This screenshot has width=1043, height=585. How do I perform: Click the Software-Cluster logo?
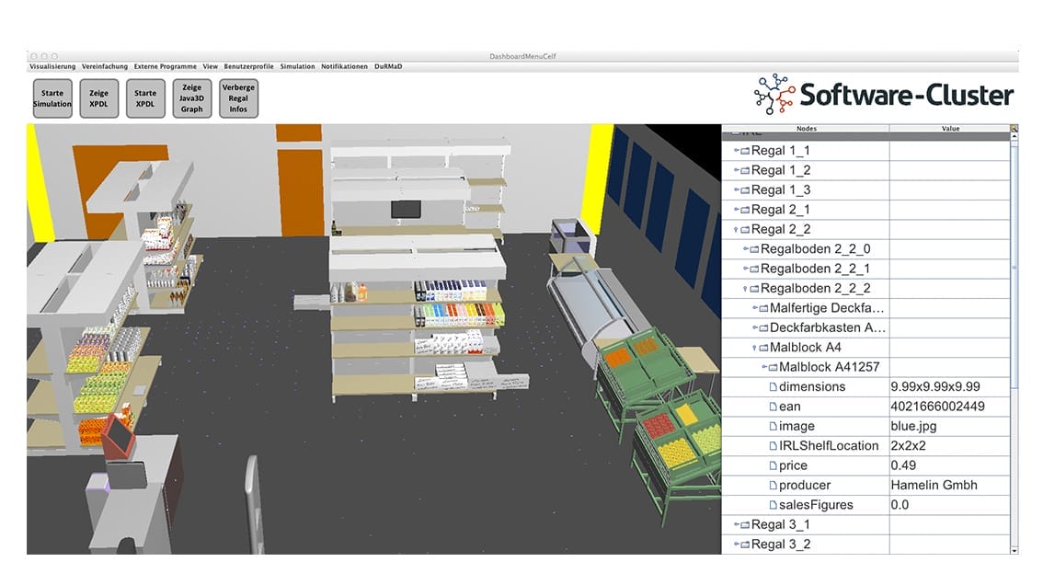(883, 95)
